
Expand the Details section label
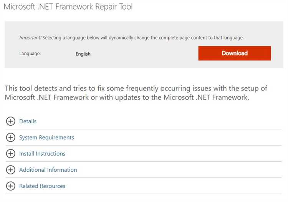[x=28, y=121]
